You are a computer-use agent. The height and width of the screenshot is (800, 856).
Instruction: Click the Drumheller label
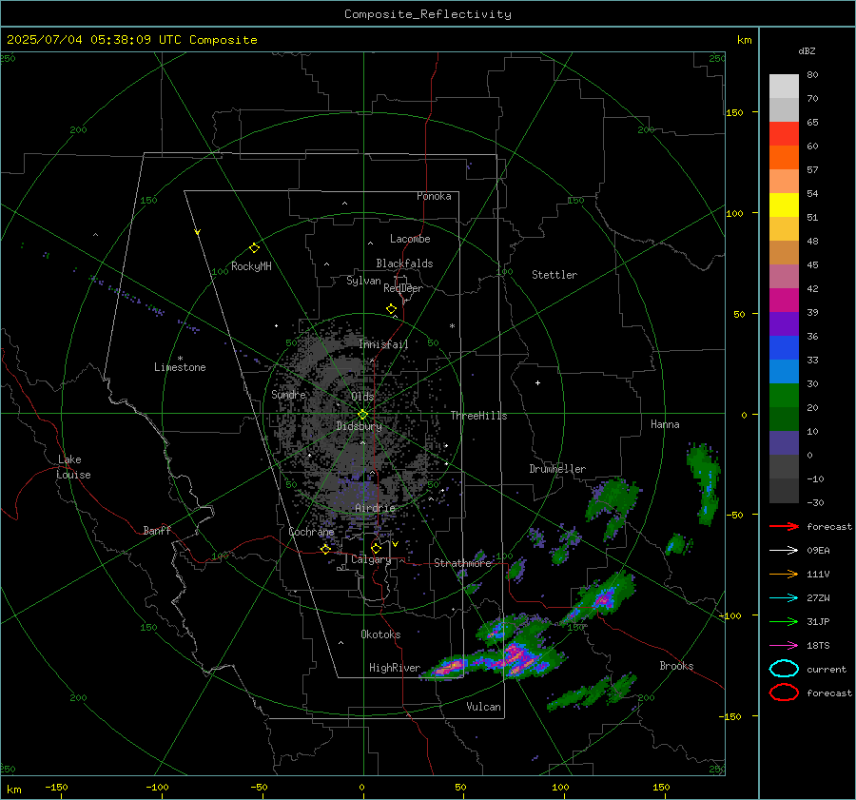[x=557, y=469]
